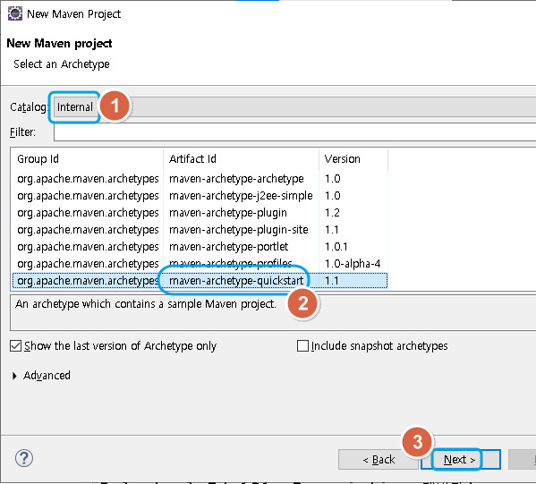Select the maven-archetype-j2ee-simple row
The height and width of the screenshot is (484, 536).
(200, 196)
